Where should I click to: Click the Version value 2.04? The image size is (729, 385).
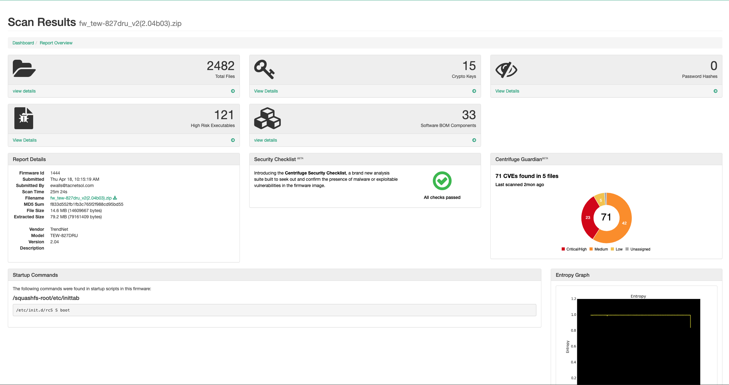click(x=54, y=242)
